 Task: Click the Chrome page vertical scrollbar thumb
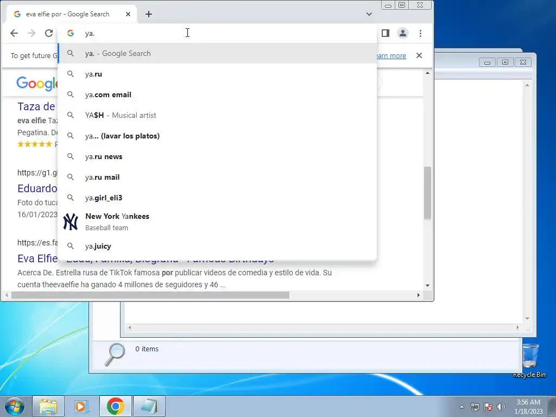[x=428, y=193]
